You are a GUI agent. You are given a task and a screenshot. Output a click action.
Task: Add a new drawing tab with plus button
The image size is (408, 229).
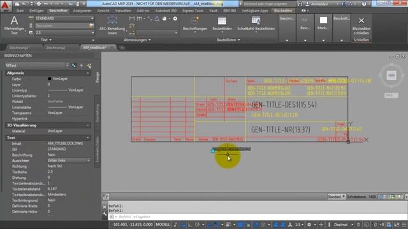(122, 48)
